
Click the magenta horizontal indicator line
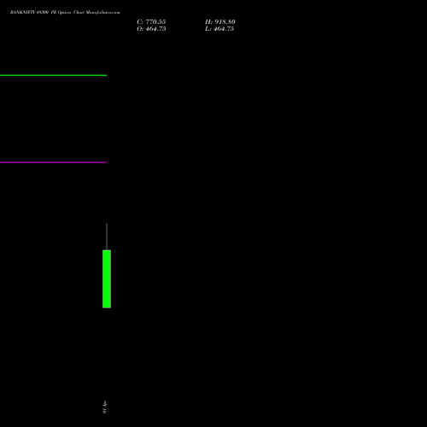coord(53,162)
